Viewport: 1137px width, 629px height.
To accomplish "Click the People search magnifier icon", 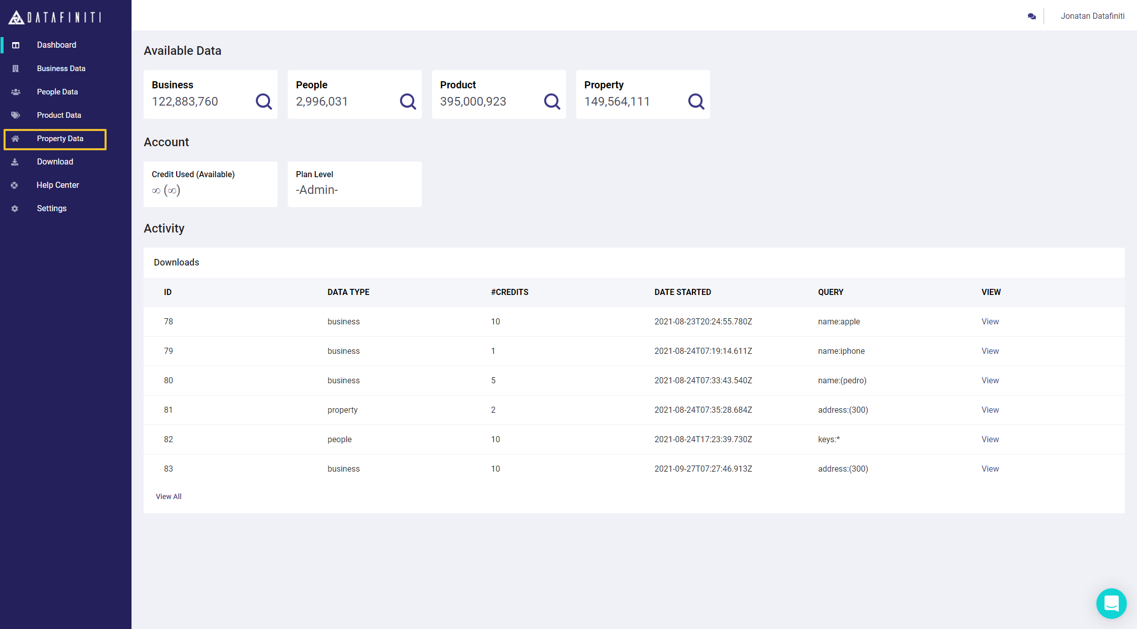I will pyautogui.click(x=408, y=102).
